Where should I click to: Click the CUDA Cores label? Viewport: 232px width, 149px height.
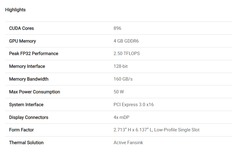click(22, 28)
